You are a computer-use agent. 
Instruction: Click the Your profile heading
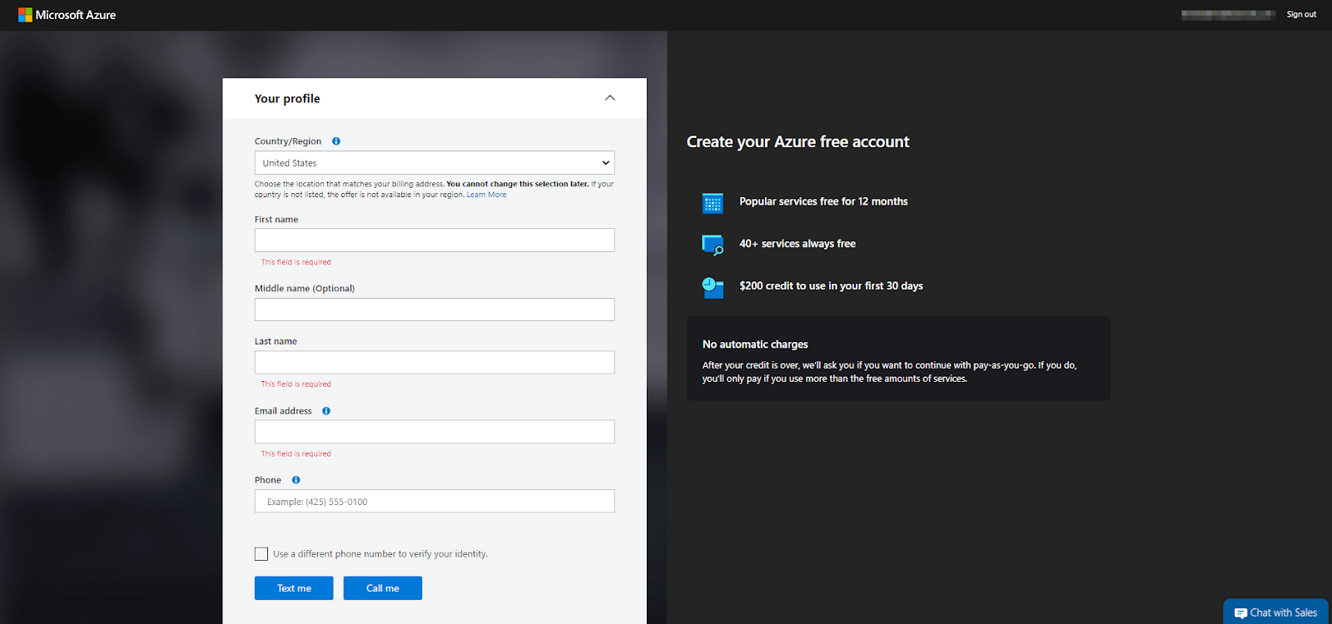(287, 98)
